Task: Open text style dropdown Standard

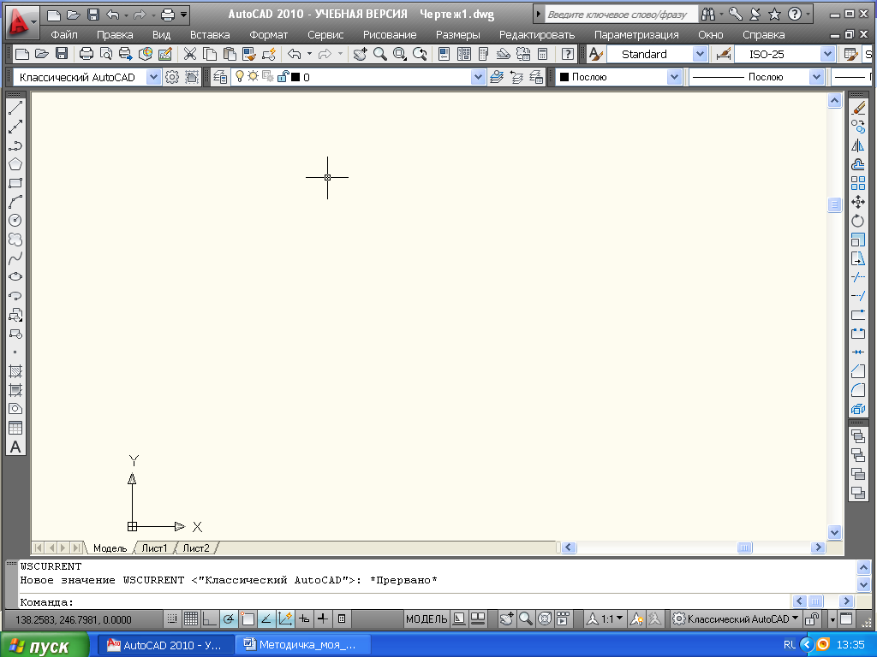Action: coord(701,54)
